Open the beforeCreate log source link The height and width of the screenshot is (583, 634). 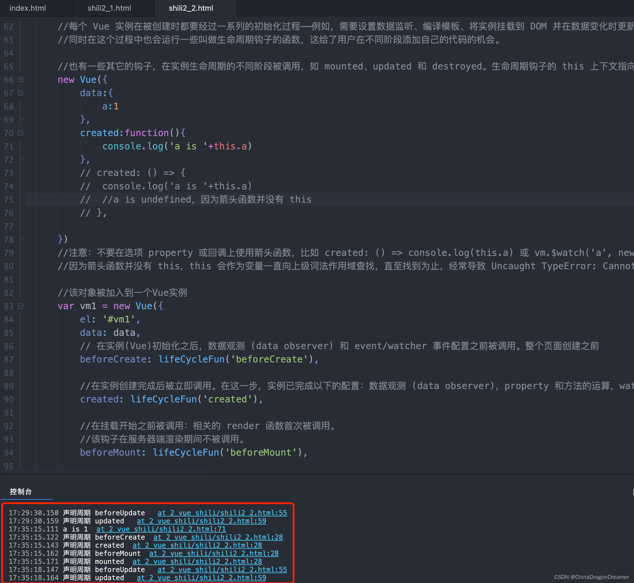tap(218, 537)
